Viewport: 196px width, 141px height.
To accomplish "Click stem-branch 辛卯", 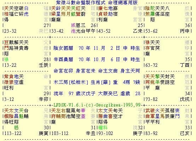I will [44, 99].
